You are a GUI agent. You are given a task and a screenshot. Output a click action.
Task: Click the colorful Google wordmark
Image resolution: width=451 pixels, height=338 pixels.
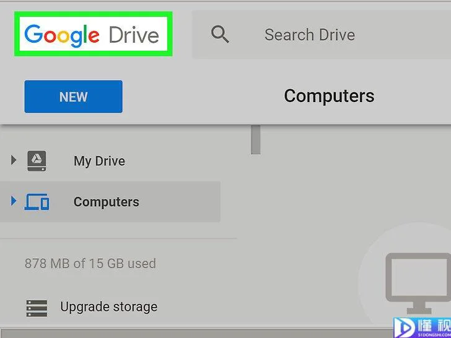(62, 35)
